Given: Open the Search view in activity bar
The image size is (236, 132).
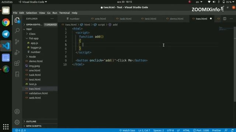Looking at the screenshot, I should coord(17,30).
